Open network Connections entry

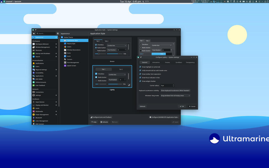tap(45, 92)
